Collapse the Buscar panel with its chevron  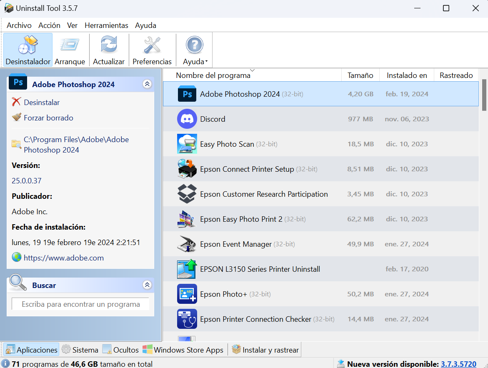[147, 285]
